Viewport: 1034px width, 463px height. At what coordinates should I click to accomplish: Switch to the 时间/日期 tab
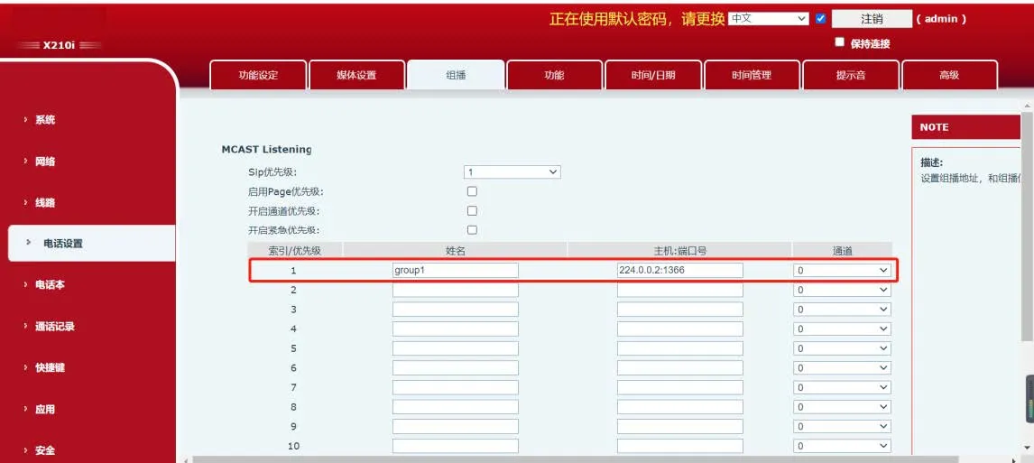point(653,76)
